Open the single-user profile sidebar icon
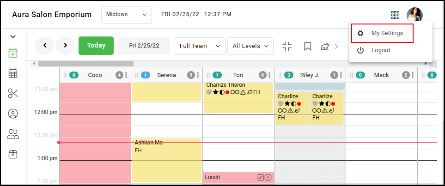The image size is (445, 186). click(x=13, y=114)
